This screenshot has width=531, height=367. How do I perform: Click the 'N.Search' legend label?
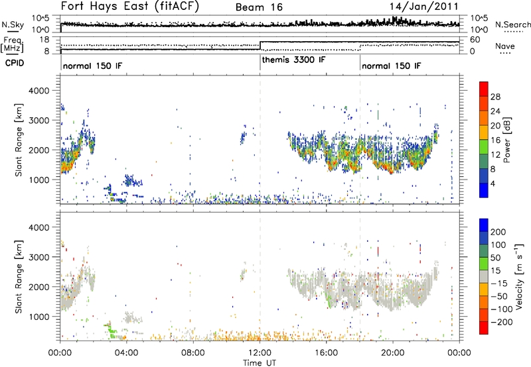[x=512, y=25]
